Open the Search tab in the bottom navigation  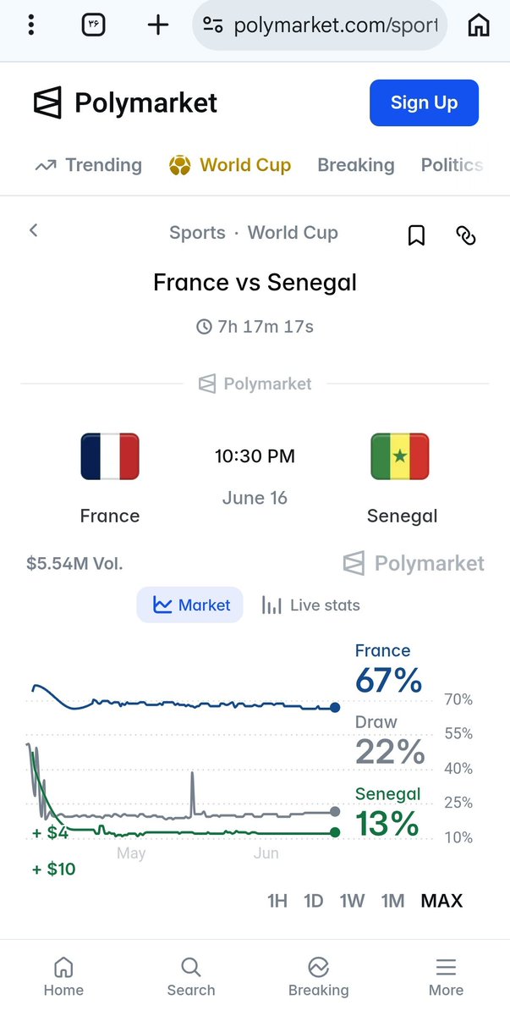[191, 977]
